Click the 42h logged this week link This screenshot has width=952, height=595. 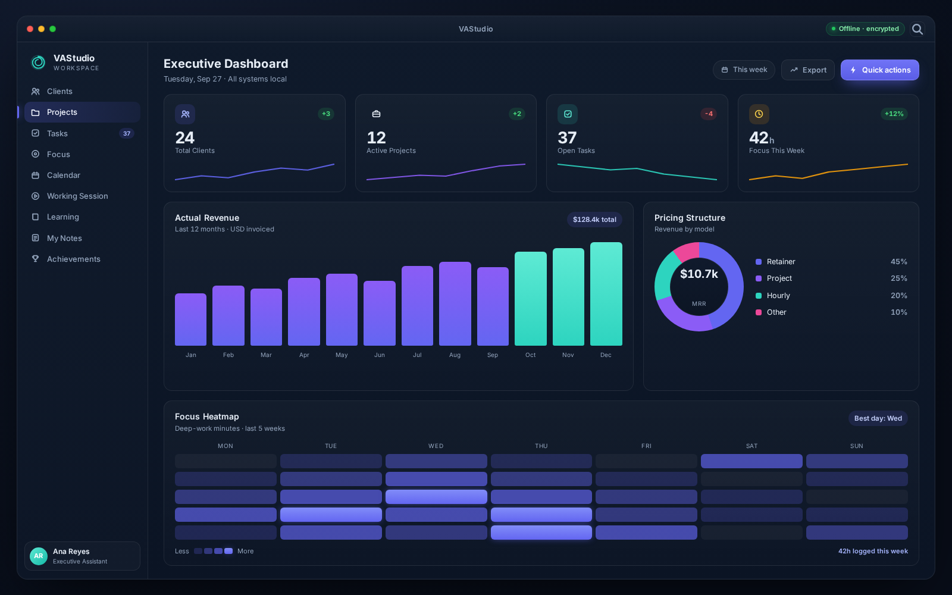[x=873, y=551]
